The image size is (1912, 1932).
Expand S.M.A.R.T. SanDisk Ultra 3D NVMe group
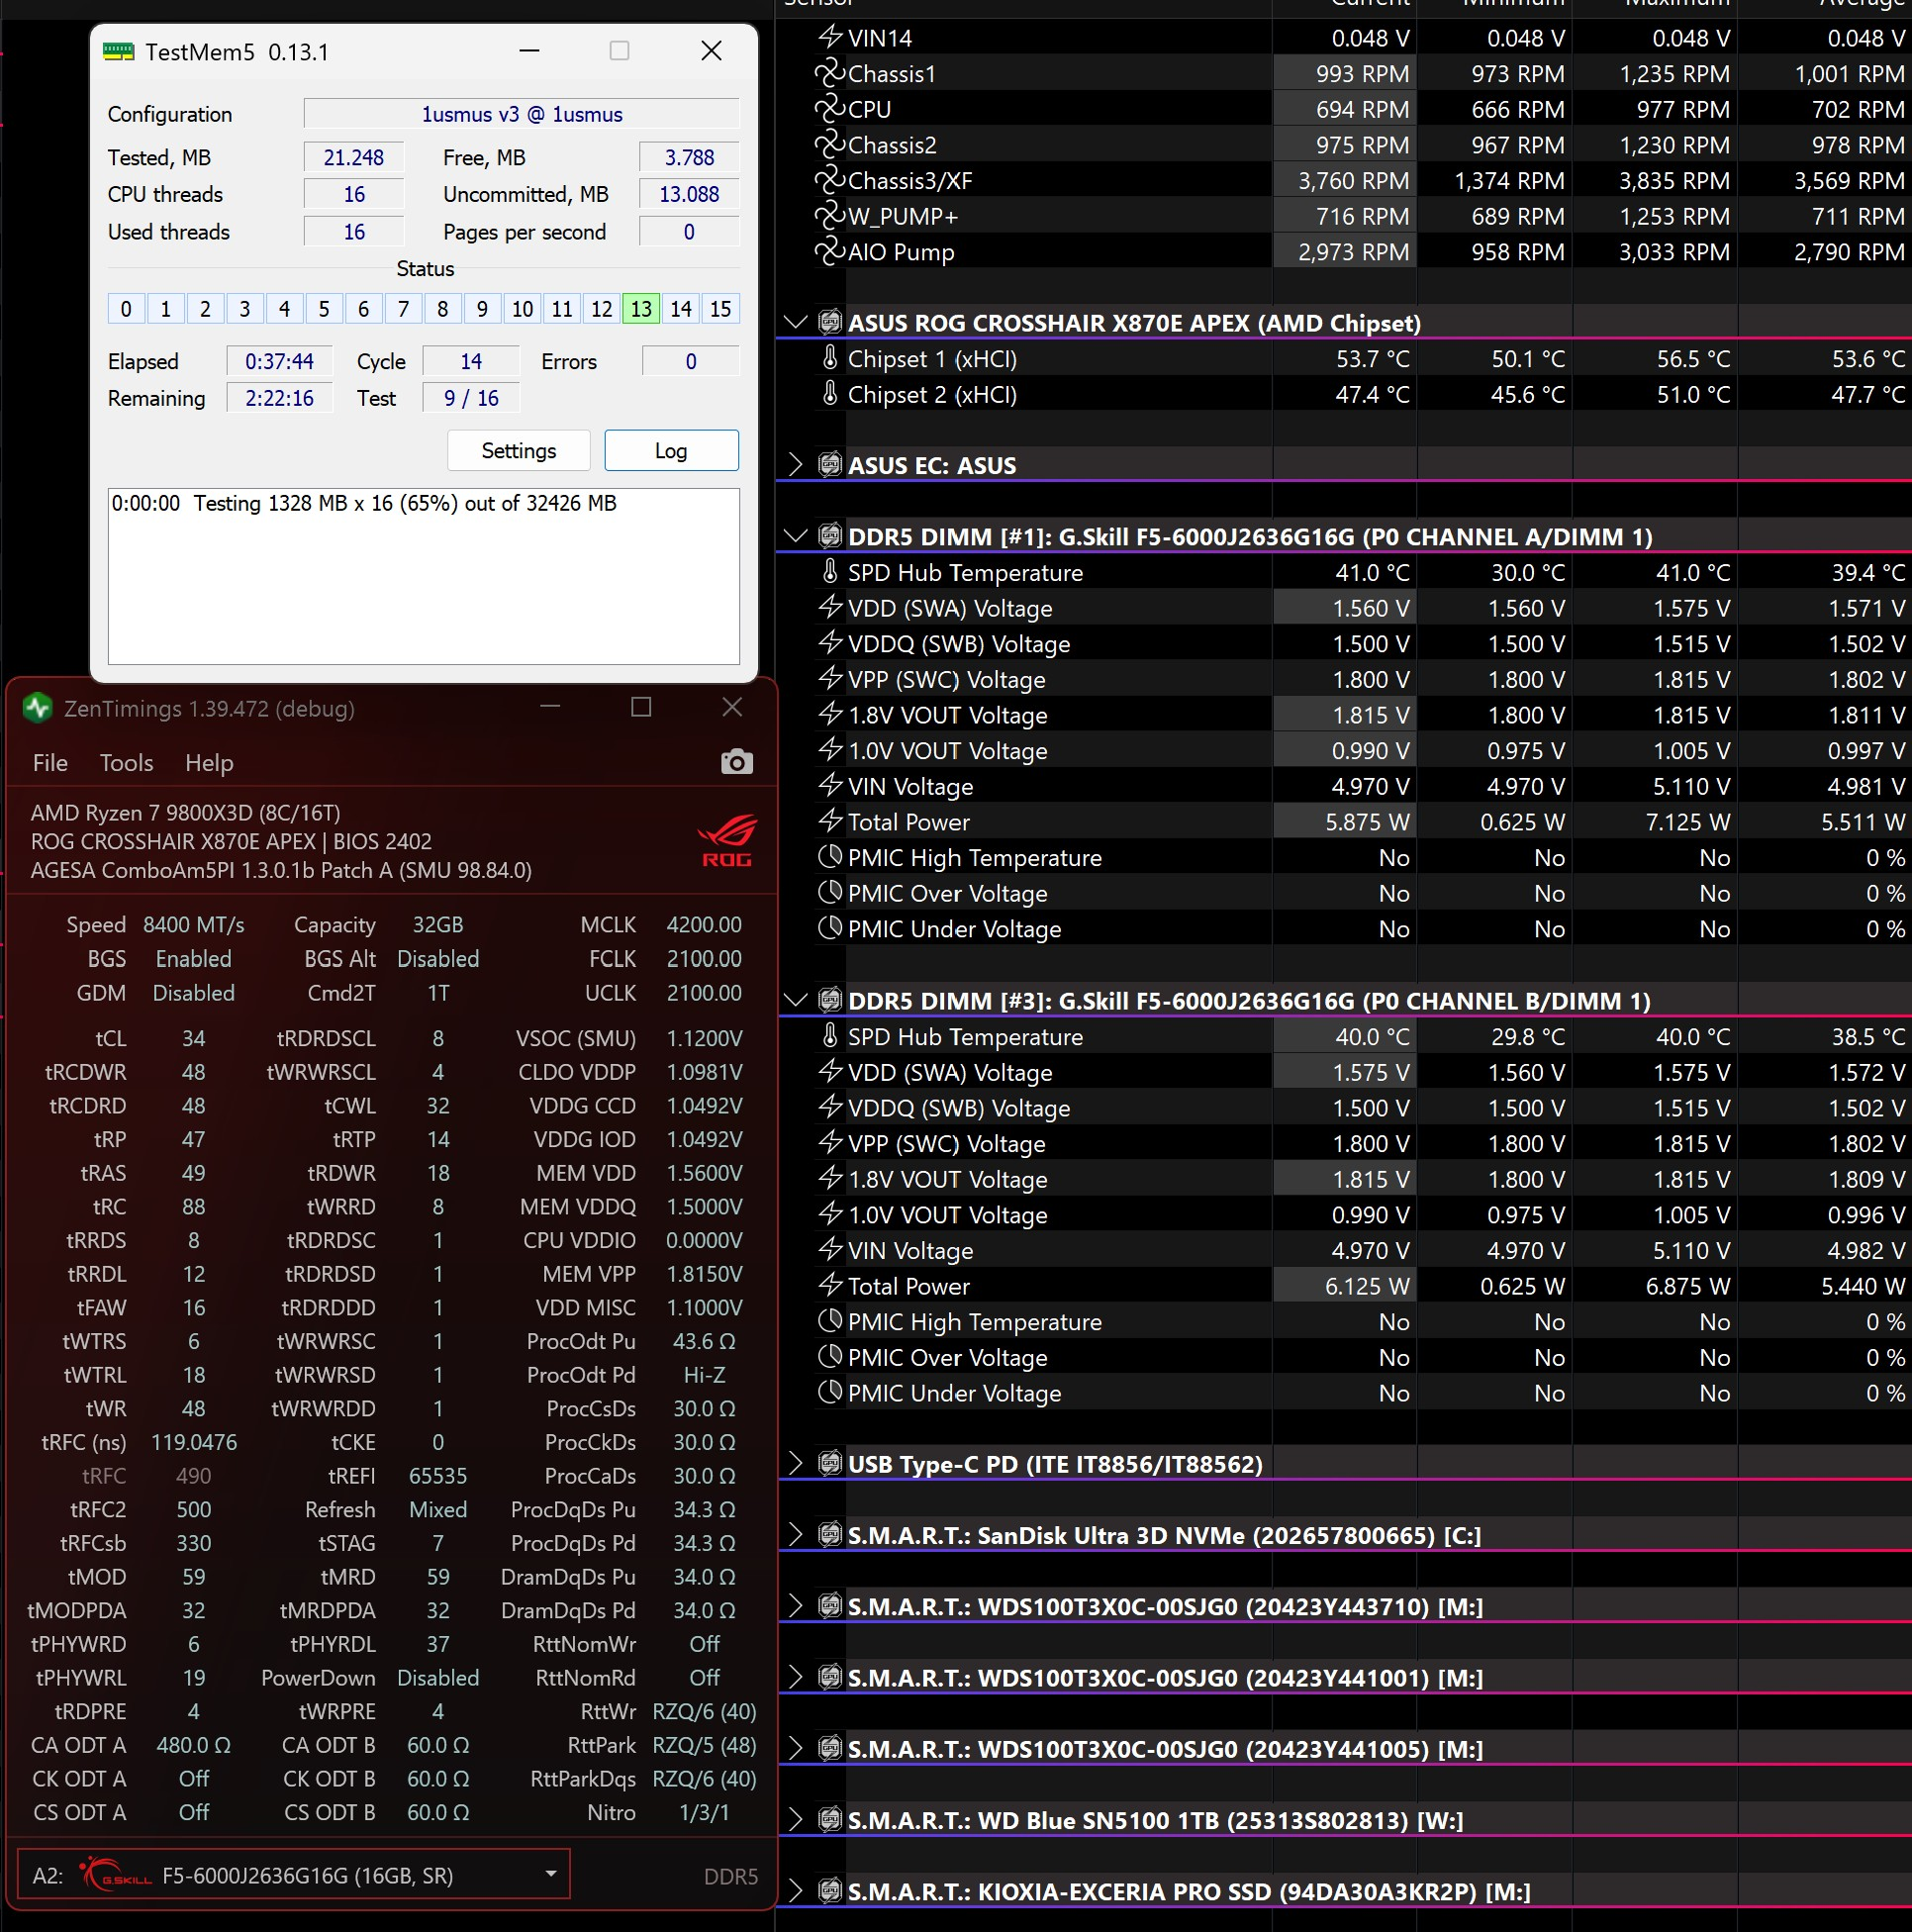coord(795,1535)
